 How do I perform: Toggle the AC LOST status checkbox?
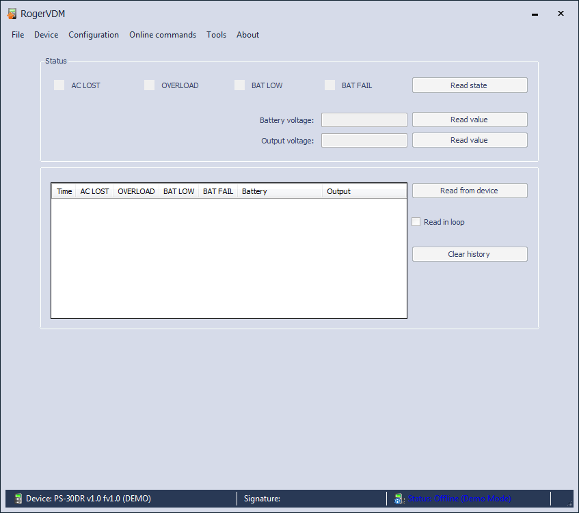click(x=59, y=85)
